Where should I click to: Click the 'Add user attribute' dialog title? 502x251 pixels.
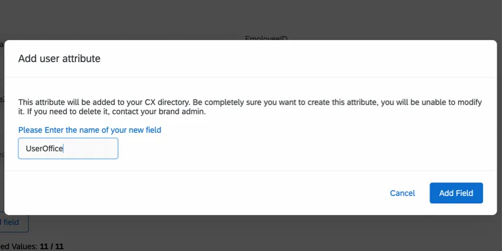click(59, 58)
